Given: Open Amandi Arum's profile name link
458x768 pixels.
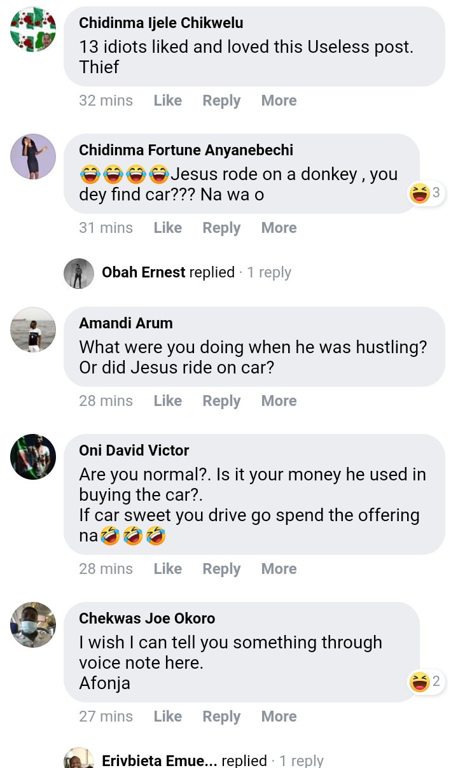Looking at the screenshot, I should 126,323.
